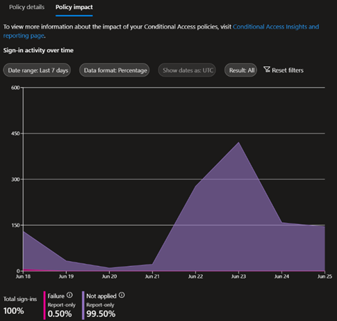337x321 pixels.
Task: Select the Policy impact tab
Action: click(74, 7)
